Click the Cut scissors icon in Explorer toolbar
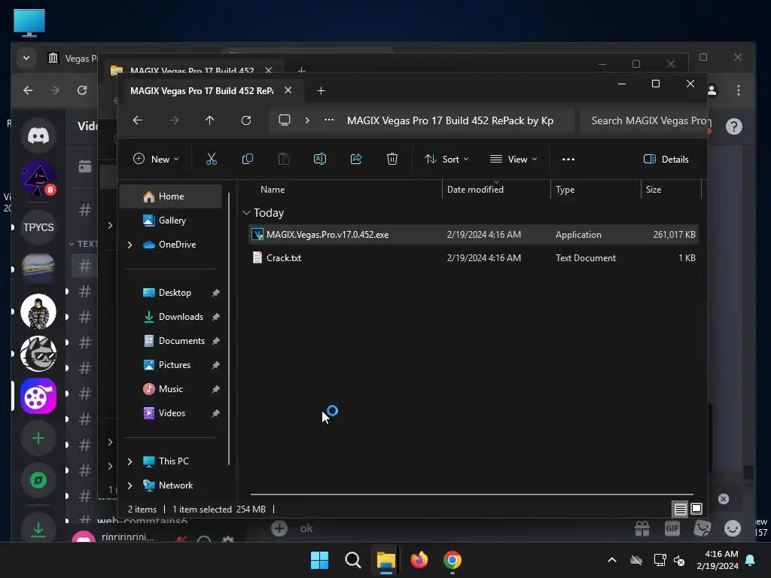771x578 pixels. click(211, 160)
